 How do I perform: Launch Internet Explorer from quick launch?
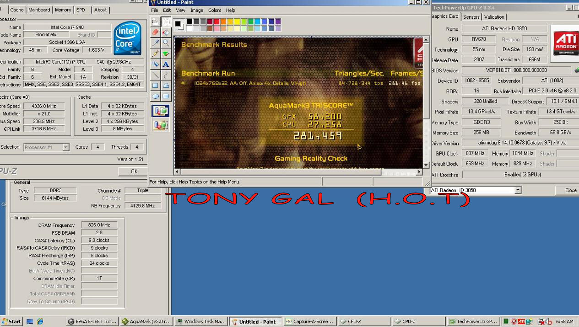[40, 322]
